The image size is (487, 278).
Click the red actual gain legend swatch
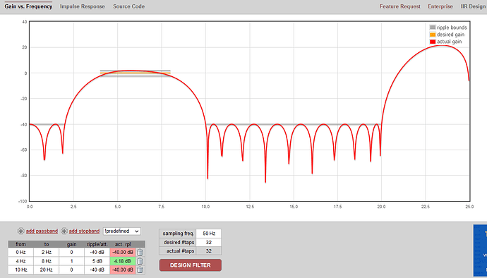click(x=433, y=42)
